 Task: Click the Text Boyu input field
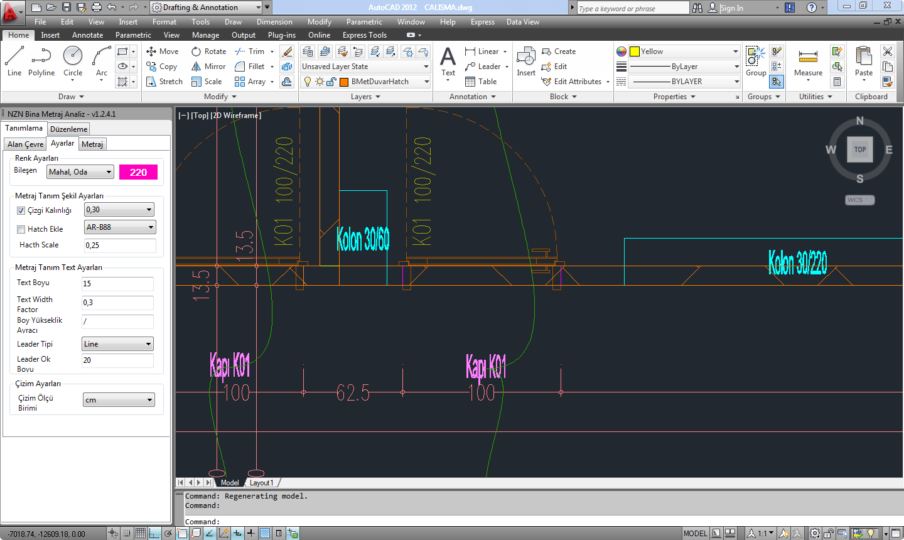click(117, 284)
